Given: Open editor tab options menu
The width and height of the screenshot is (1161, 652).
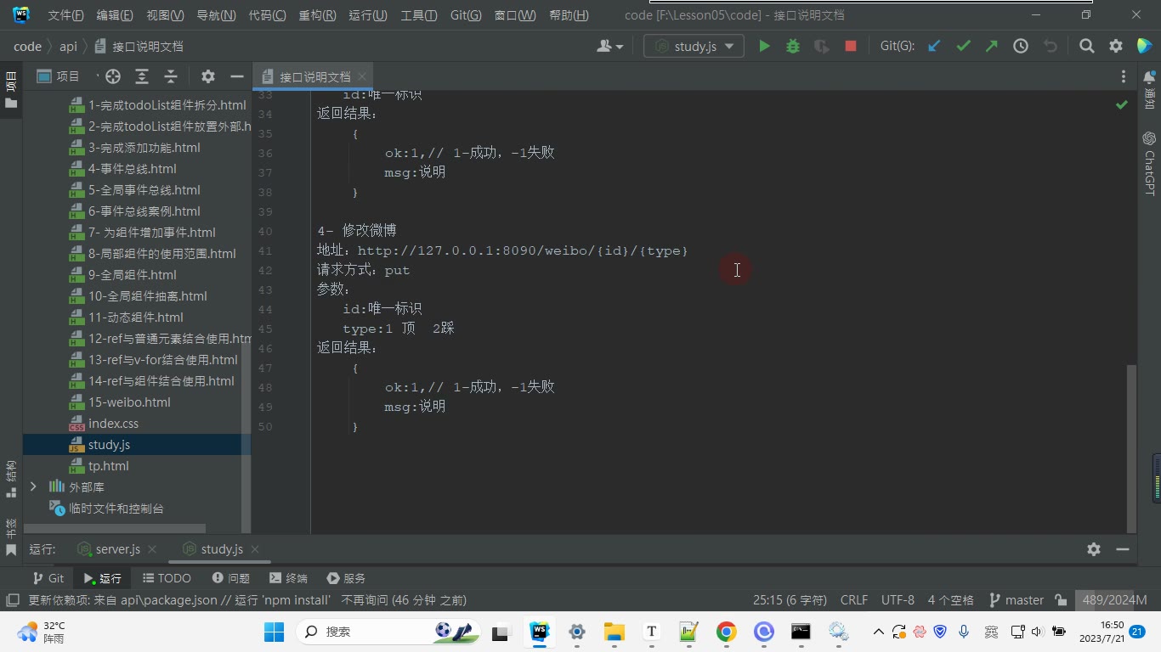Looking at the screenshot, I should coord(1124,76).
